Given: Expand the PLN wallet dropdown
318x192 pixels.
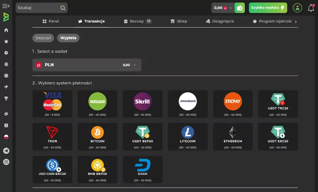Looking at the screenshot, I should point(87,65).
